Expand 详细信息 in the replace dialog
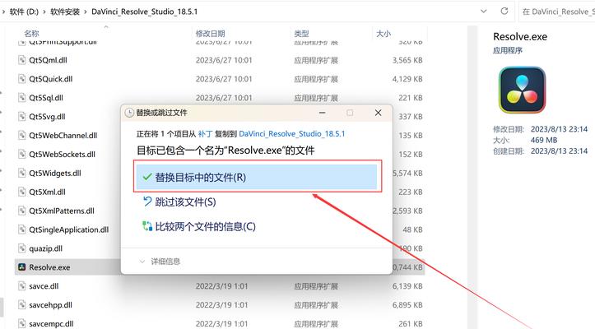Screen dimensions: 595x329 (160, 262)
